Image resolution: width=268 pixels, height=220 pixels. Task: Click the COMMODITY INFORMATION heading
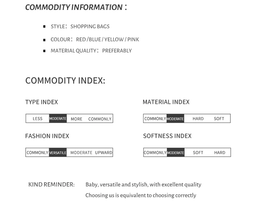pos(74,7)
